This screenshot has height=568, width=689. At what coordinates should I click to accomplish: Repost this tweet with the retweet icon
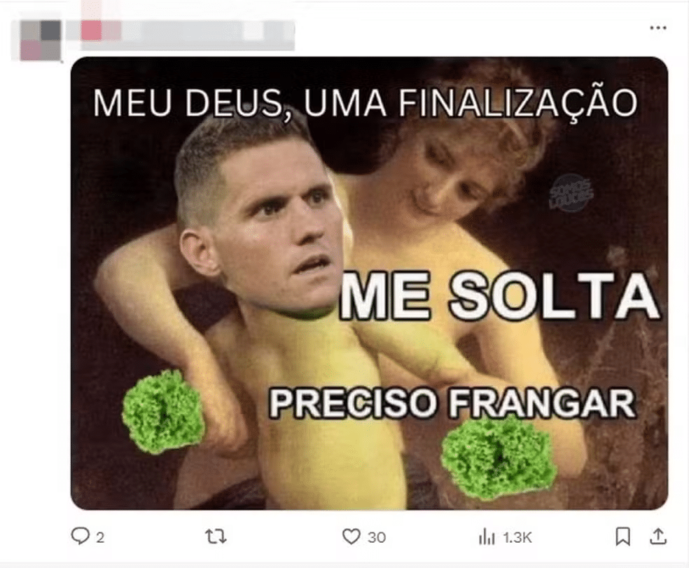pyautogui.click(x=216, y=537)
